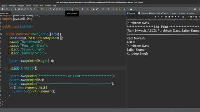
Task: Switch to the Debug view tab
Action: coord(182,13)
